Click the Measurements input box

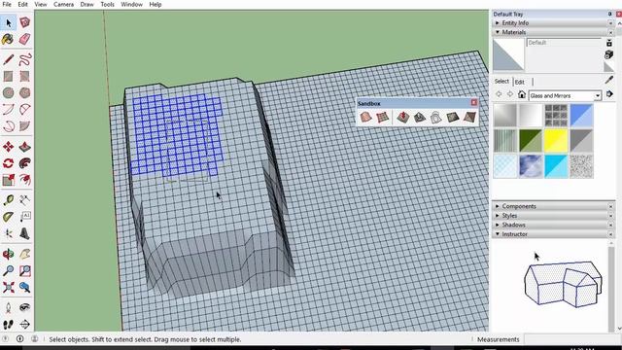pos(572,339)
